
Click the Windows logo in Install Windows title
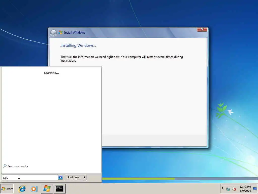click(60, 33)
